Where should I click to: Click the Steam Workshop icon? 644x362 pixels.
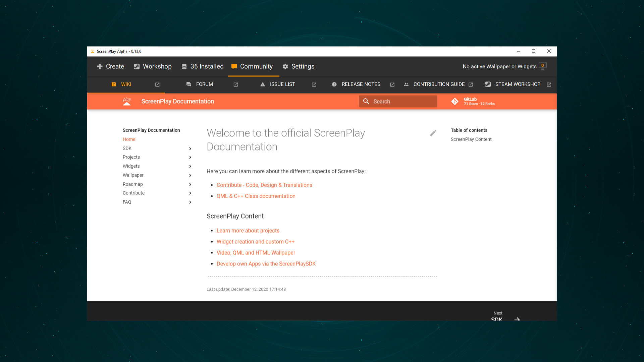(x=488, y=84)
